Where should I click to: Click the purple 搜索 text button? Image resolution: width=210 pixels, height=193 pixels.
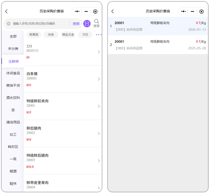76,24
